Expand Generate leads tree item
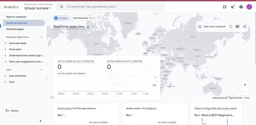The image size is (256, 125). 5,43
